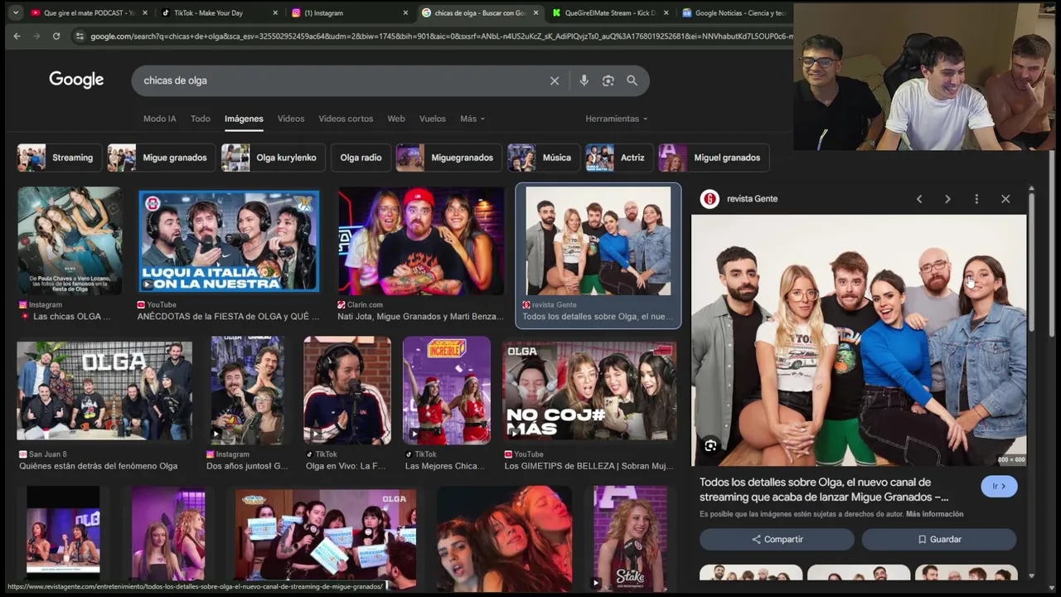Viewport: 1061px width, 597px height.
Task: Switch to the Videos results tab
Action: pos(291,119)
